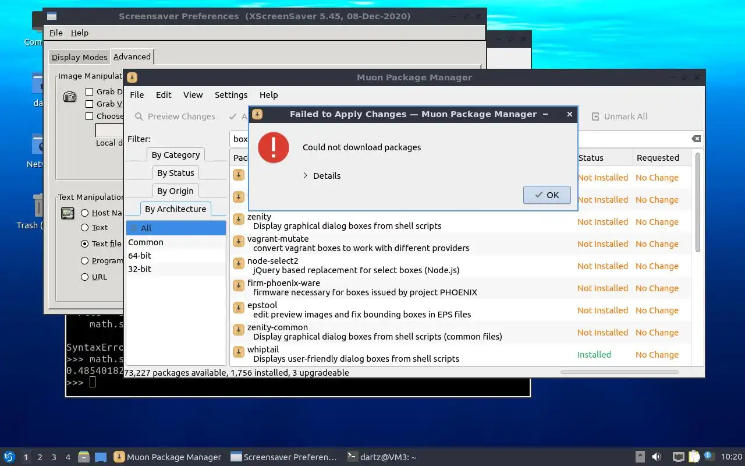Click the epstool package icon
This screenshot has width=745, height=466.
click(x=238, y=308)
